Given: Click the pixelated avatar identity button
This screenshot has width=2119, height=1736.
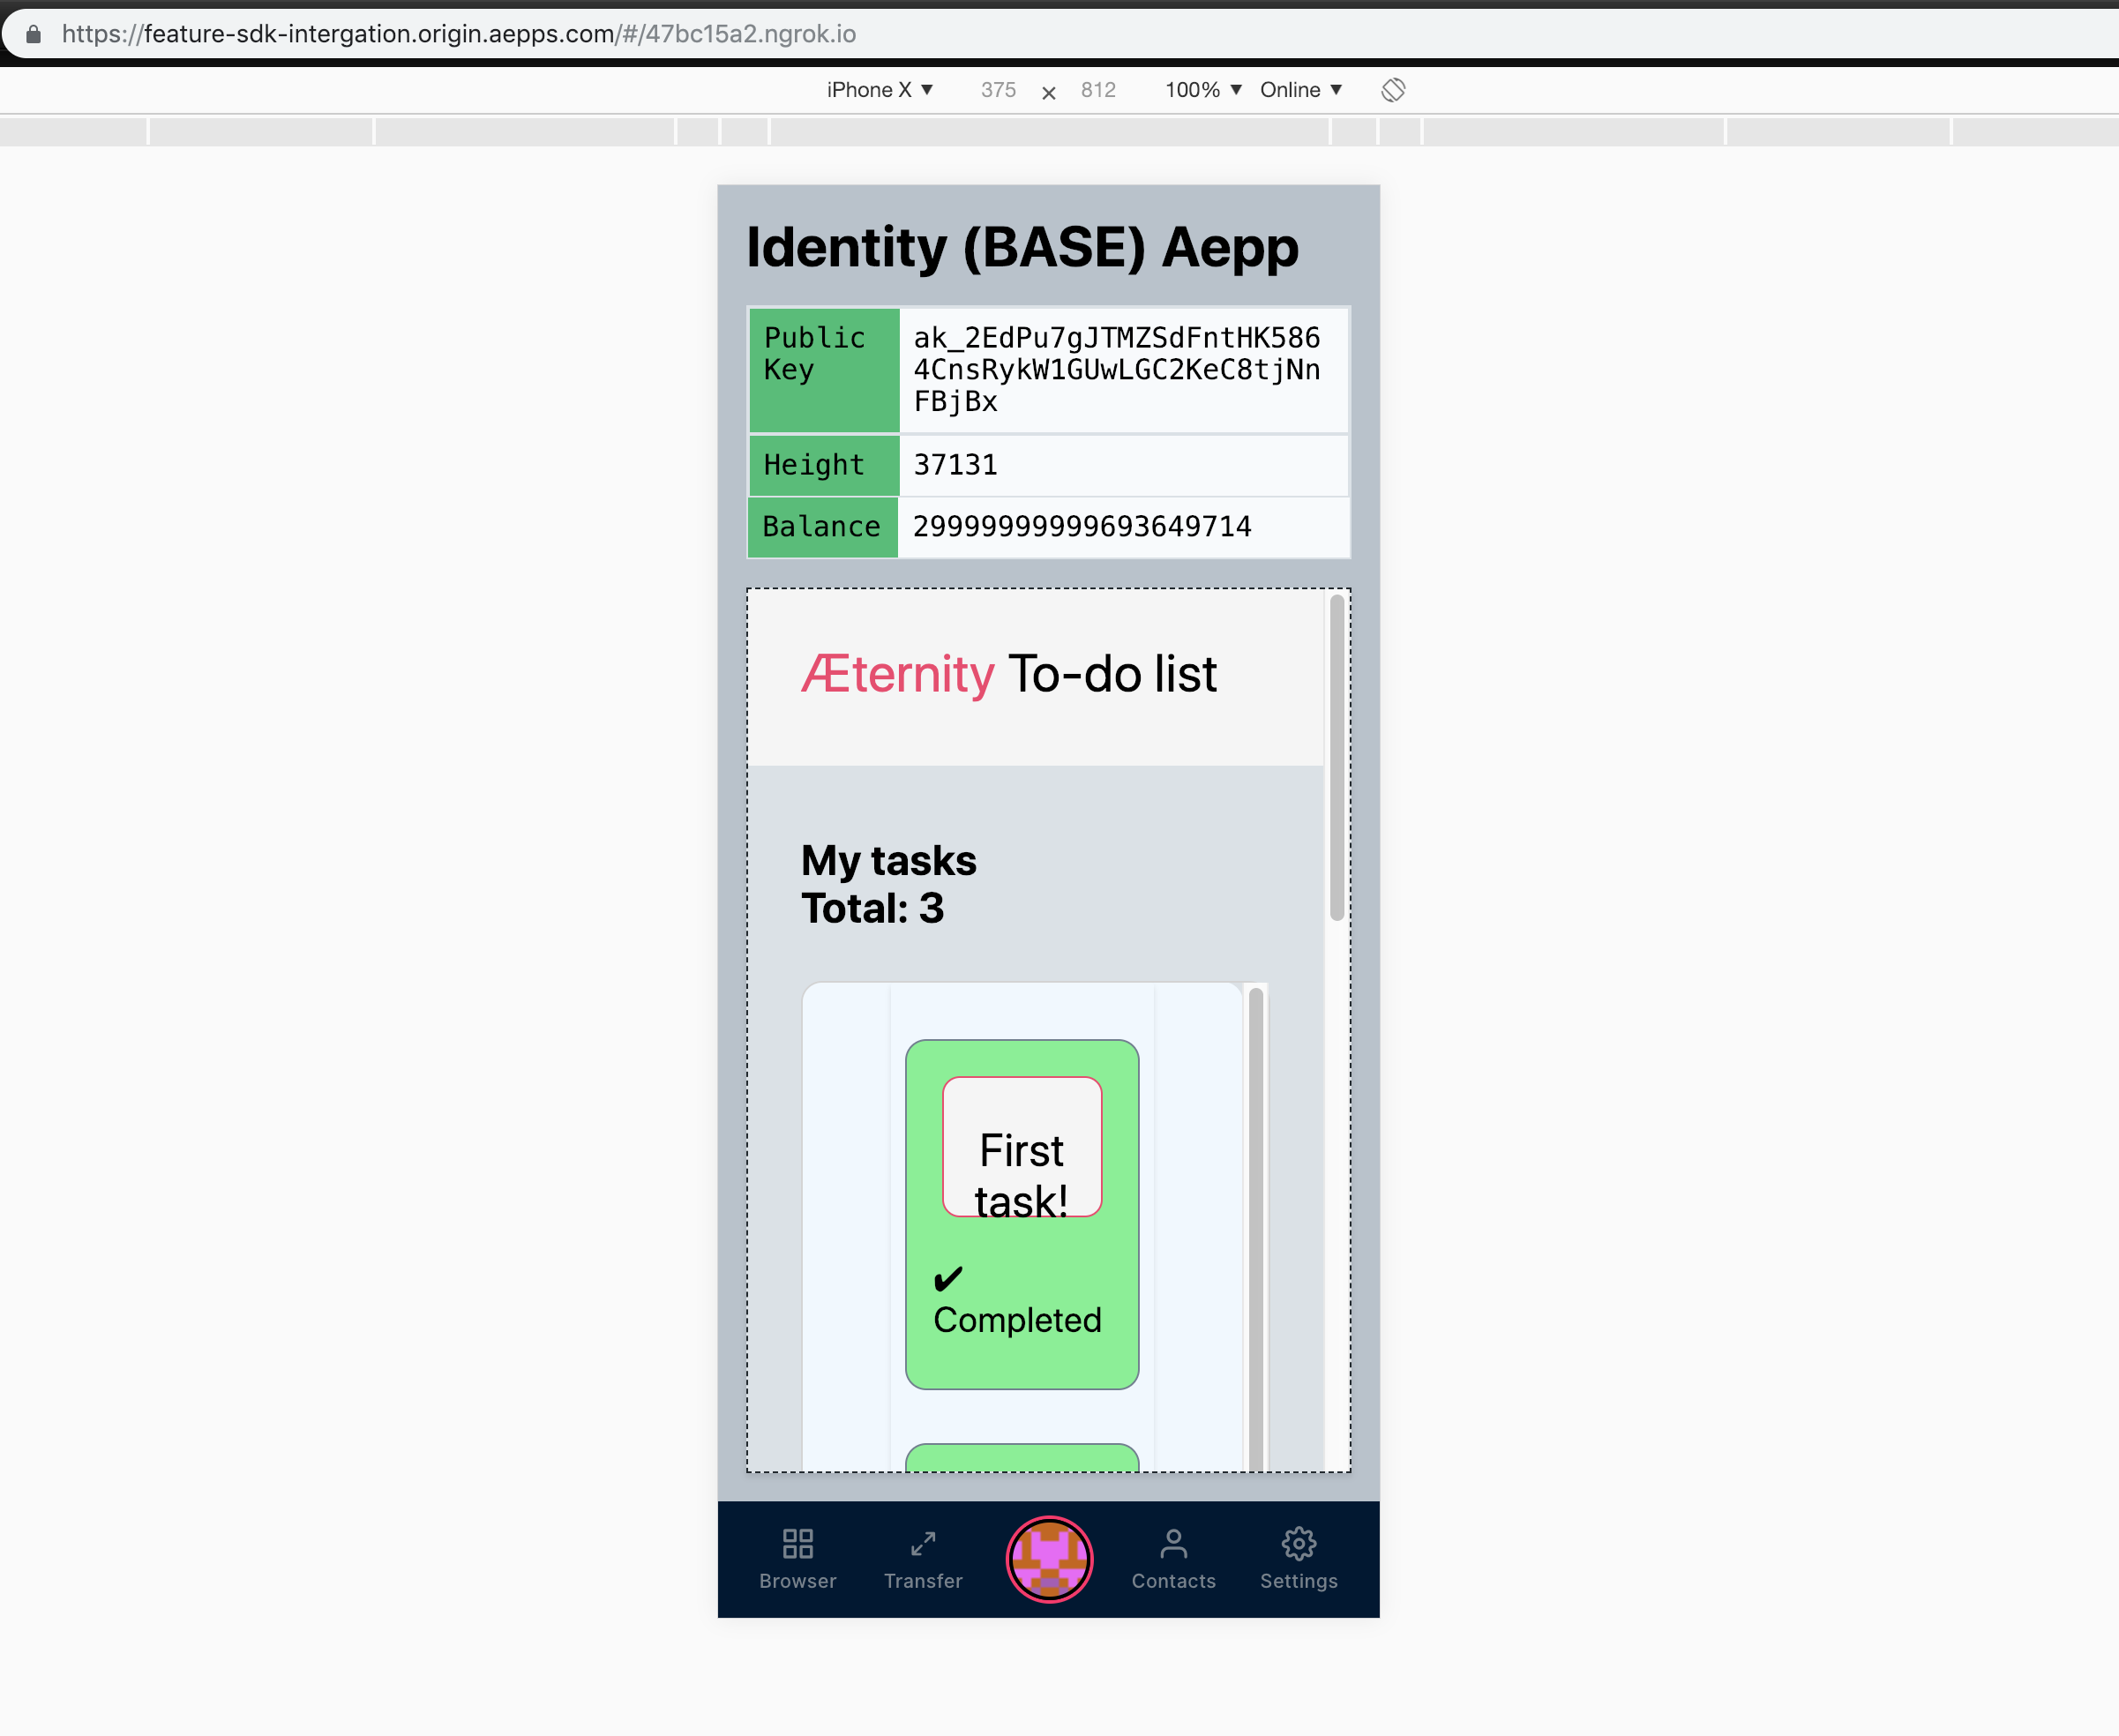Looking at the screenshot, I should pyautogui.click(x=1048, y=1559).
